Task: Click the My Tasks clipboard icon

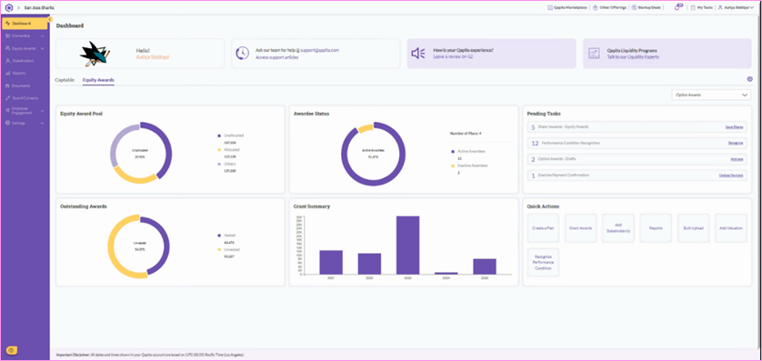Action: pyautogui.click(x=694, y=8)
